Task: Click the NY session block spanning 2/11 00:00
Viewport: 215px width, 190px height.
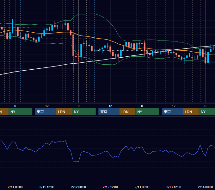Action: 20,112
